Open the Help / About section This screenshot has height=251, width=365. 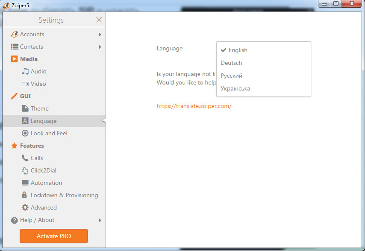coord(54,220)
